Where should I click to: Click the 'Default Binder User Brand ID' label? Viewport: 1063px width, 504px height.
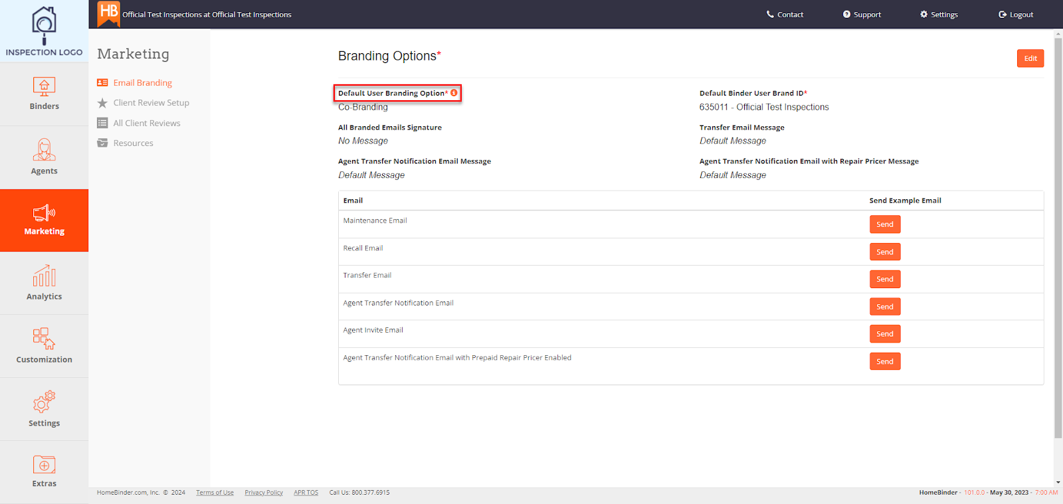[x=753, y=93]
